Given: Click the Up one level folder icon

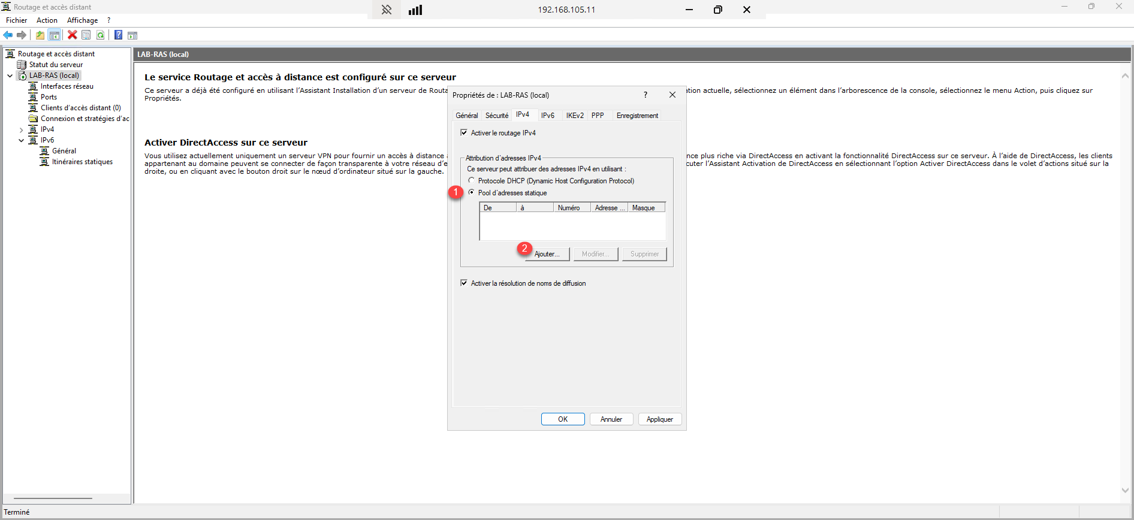Looking at the screenshot, I should [40, 35].
